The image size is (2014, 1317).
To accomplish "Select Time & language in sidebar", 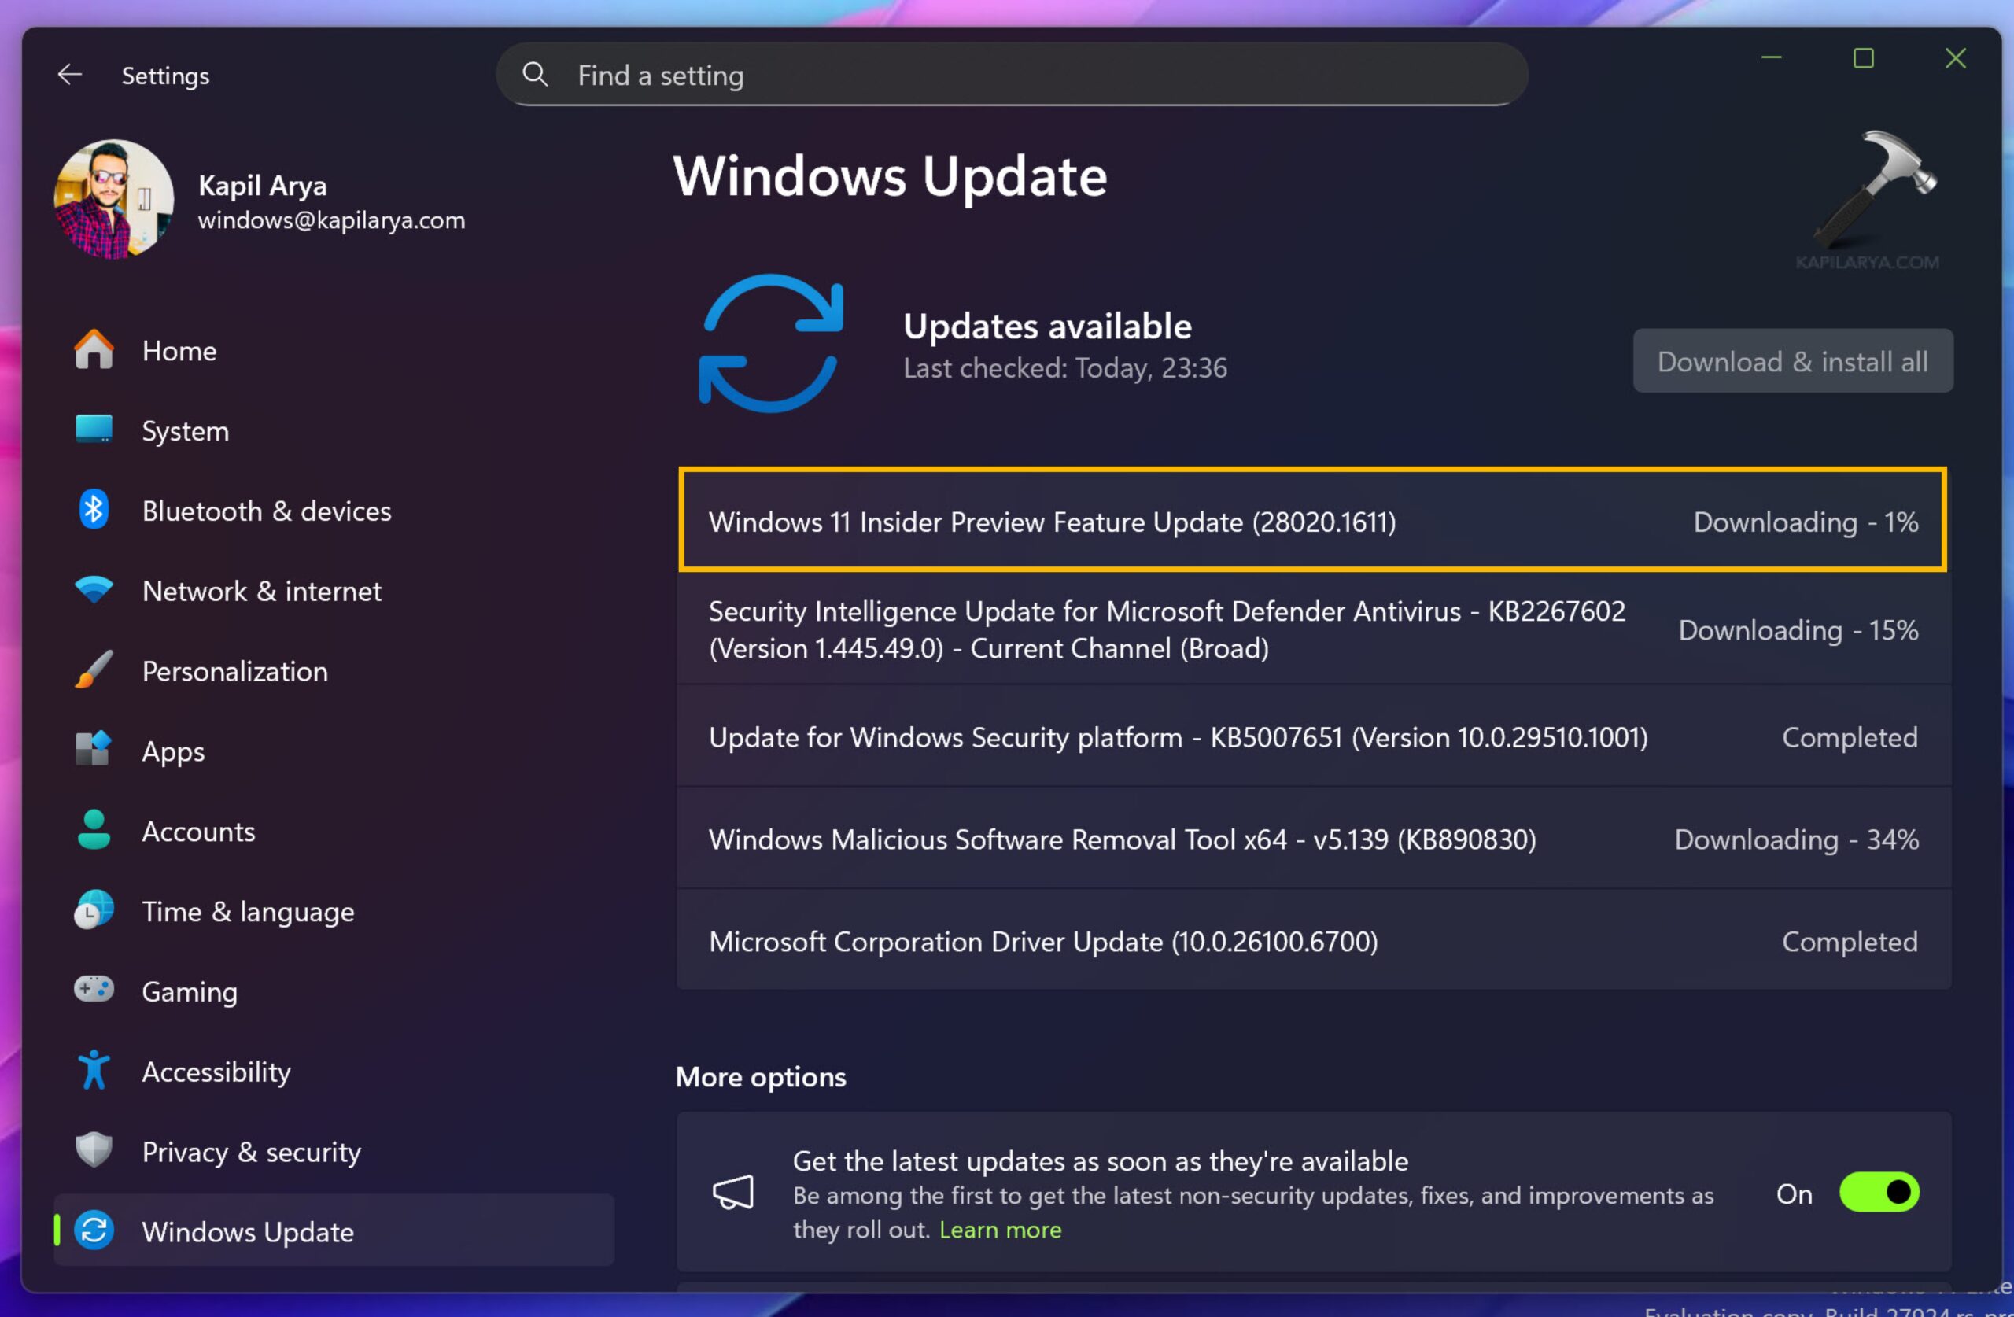I will click(x=247, y=911).
